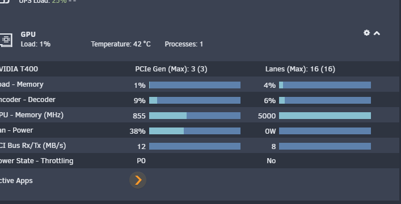Screen dimensions: 401x204
Task: Click the Processes: 1 text
Action: [184, 44]
